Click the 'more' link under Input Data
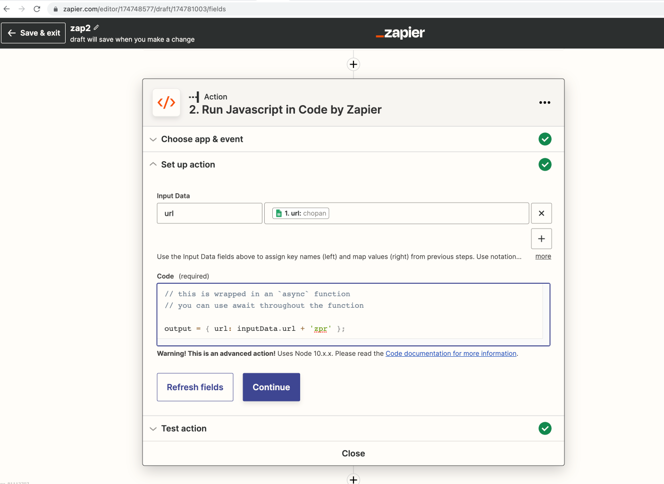This screenshot has width=664, height=484. tap(543, 256)
